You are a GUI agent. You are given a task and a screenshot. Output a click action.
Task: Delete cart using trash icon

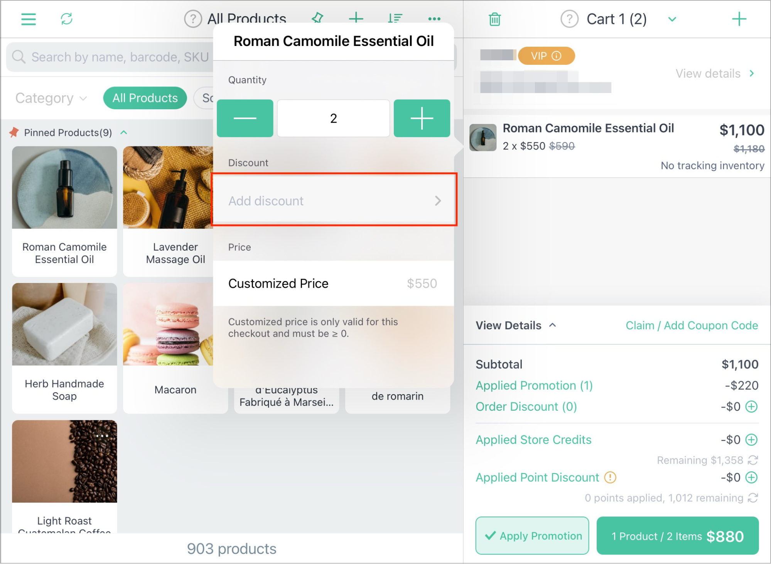coord(495,19)
